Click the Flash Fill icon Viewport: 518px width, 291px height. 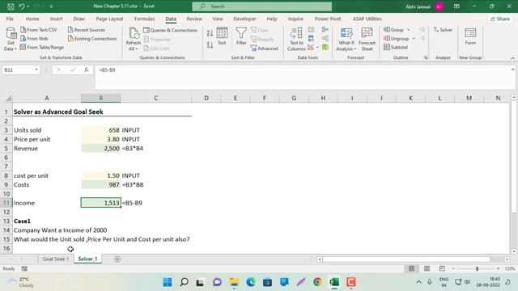311,30
